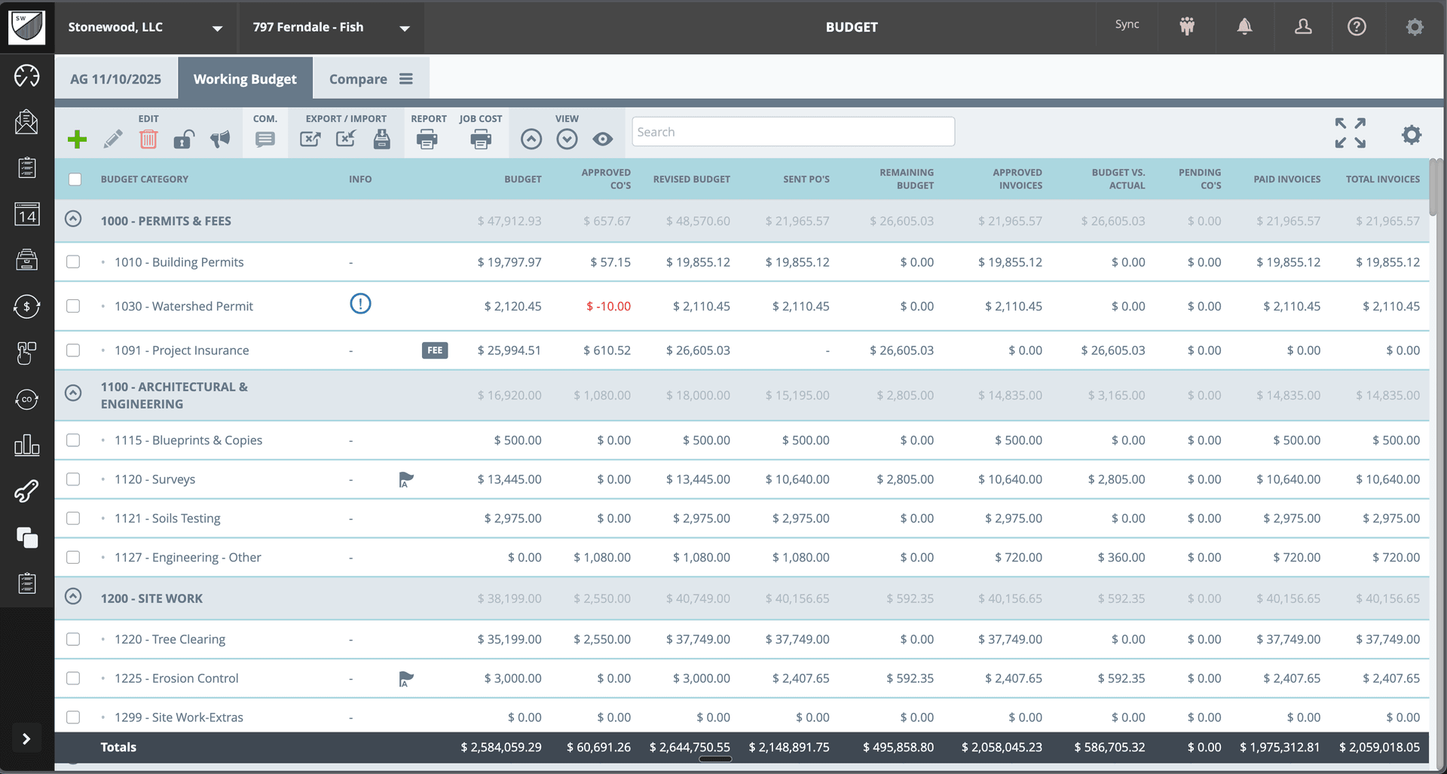Collapse the 1000 - PERMITS & FEES section
Image resolution: width=1447 pixels, height=774 pixels.
(x=73, y=219)
